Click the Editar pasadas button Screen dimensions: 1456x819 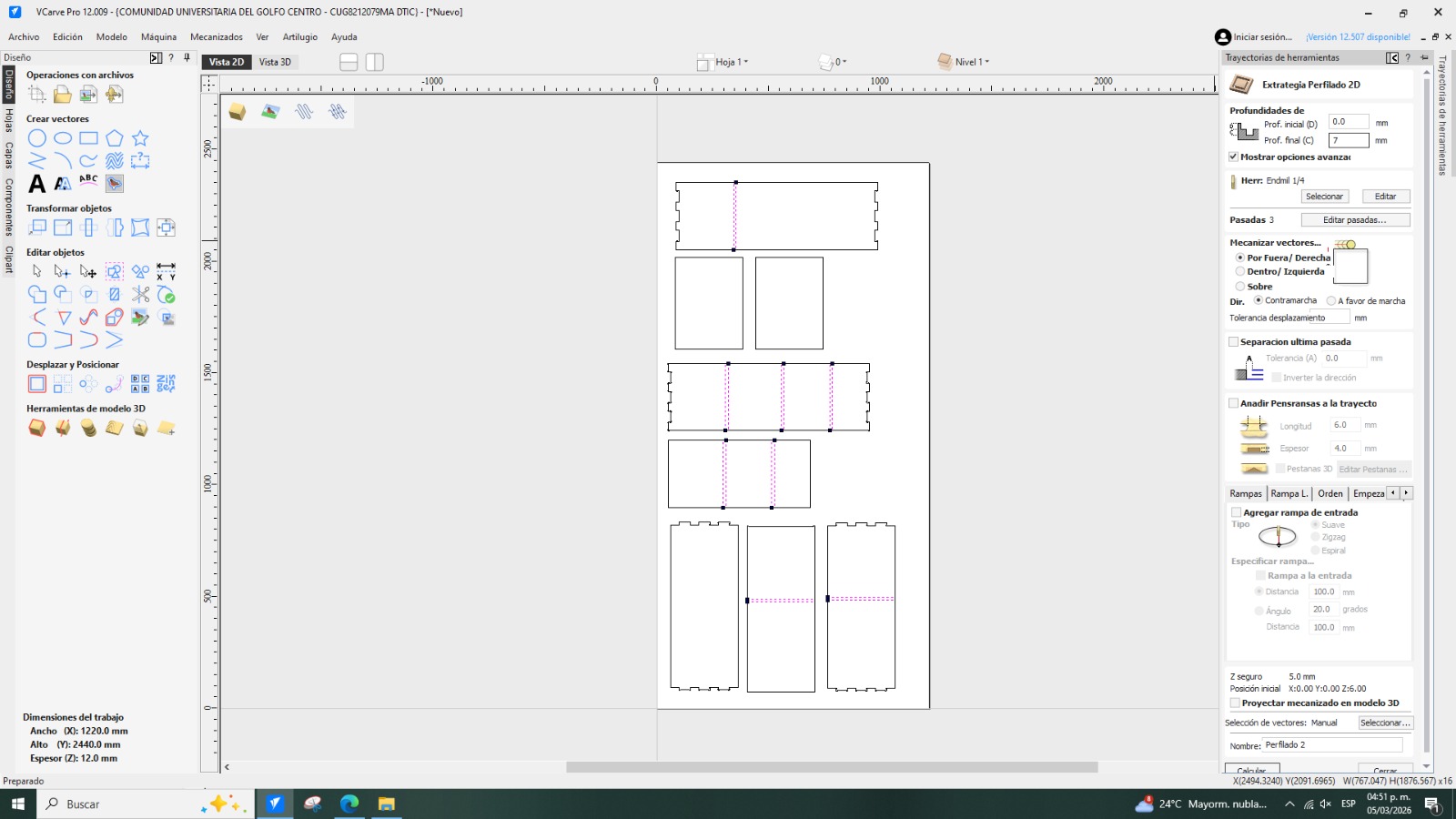tap(1355, 220)
